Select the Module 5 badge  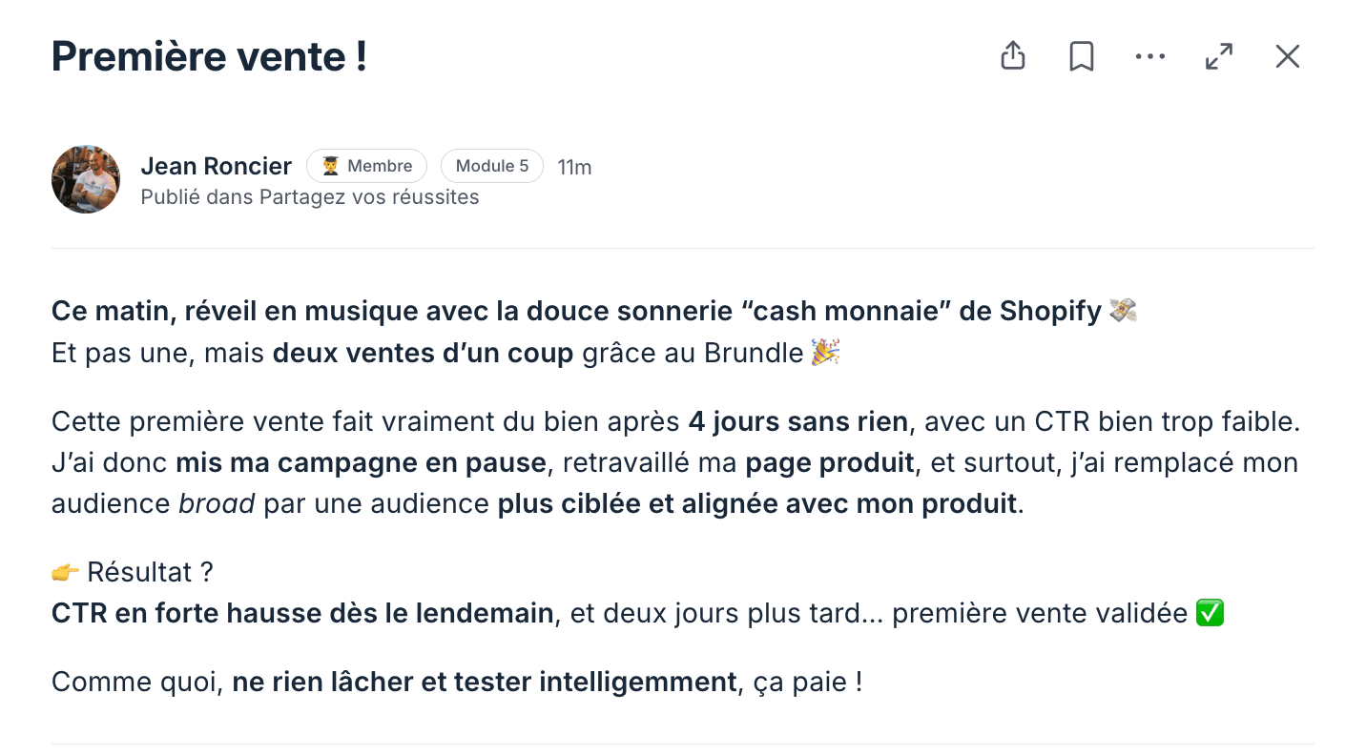pyautogui.click(x=492, y=166)
